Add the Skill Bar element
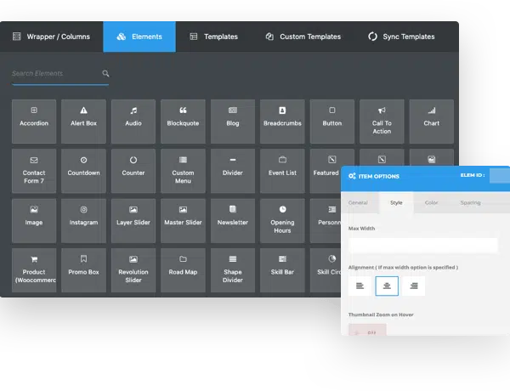This screenshot has height=391, width=510. (282, 269)
